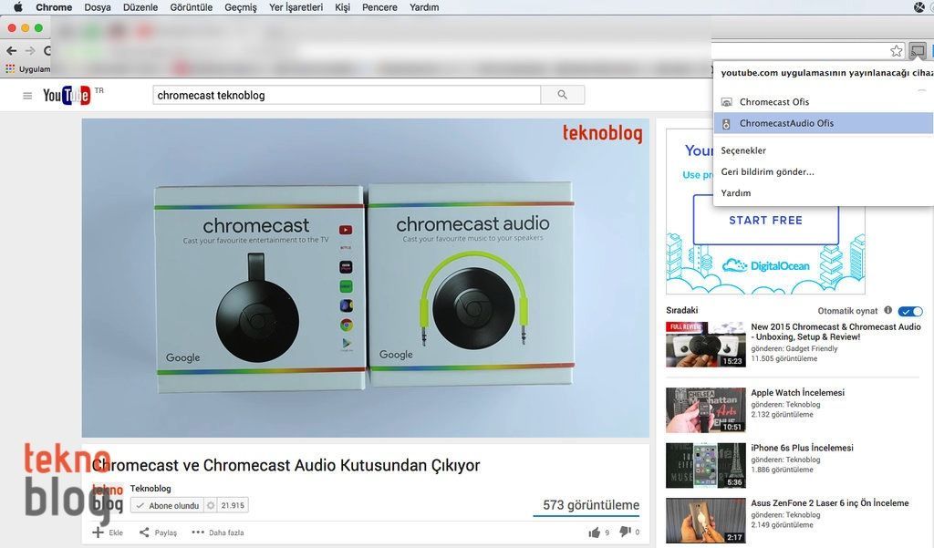Show autoplay info icon
The width and height of the screenshot is (934, 548).
(x=888, y=310)
